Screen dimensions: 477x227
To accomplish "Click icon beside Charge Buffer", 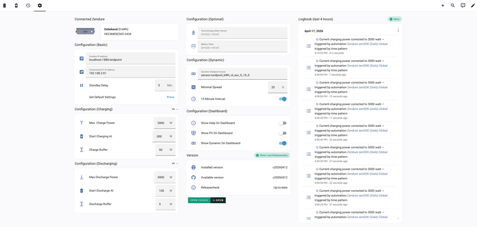I will [82, 150].
